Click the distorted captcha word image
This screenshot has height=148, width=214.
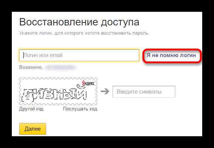(x=54, y=94)
